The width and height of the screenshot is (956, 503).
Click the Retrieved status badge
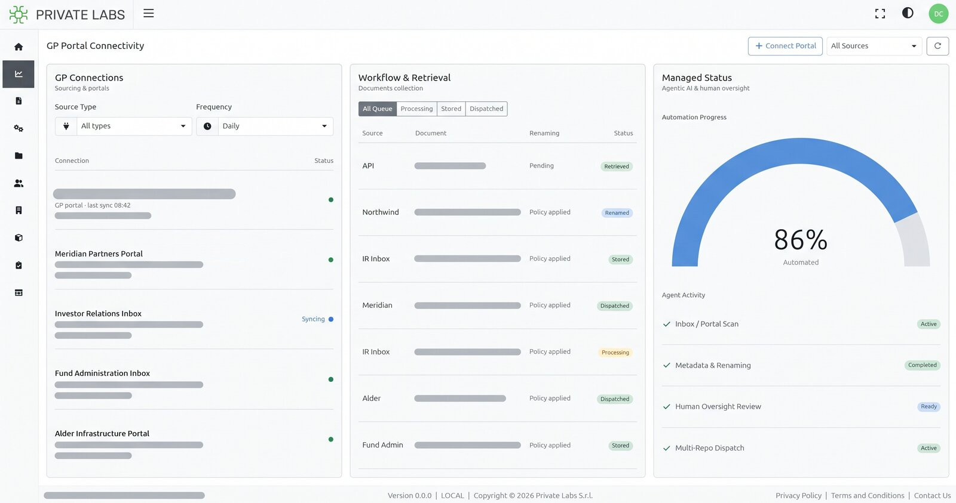pyautogui.click(x=617, y=166)
